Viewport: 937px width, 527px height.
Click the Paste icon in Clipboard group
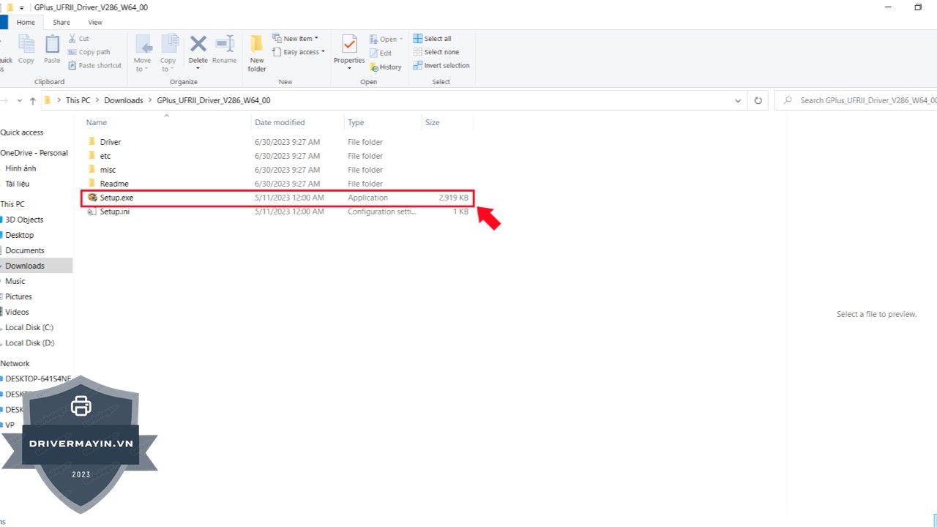[x=52, y=46]
